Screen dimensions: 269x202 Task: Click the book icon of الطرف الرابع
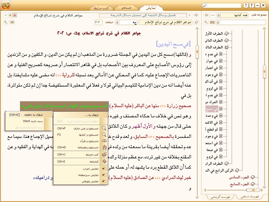click(226, 163)
